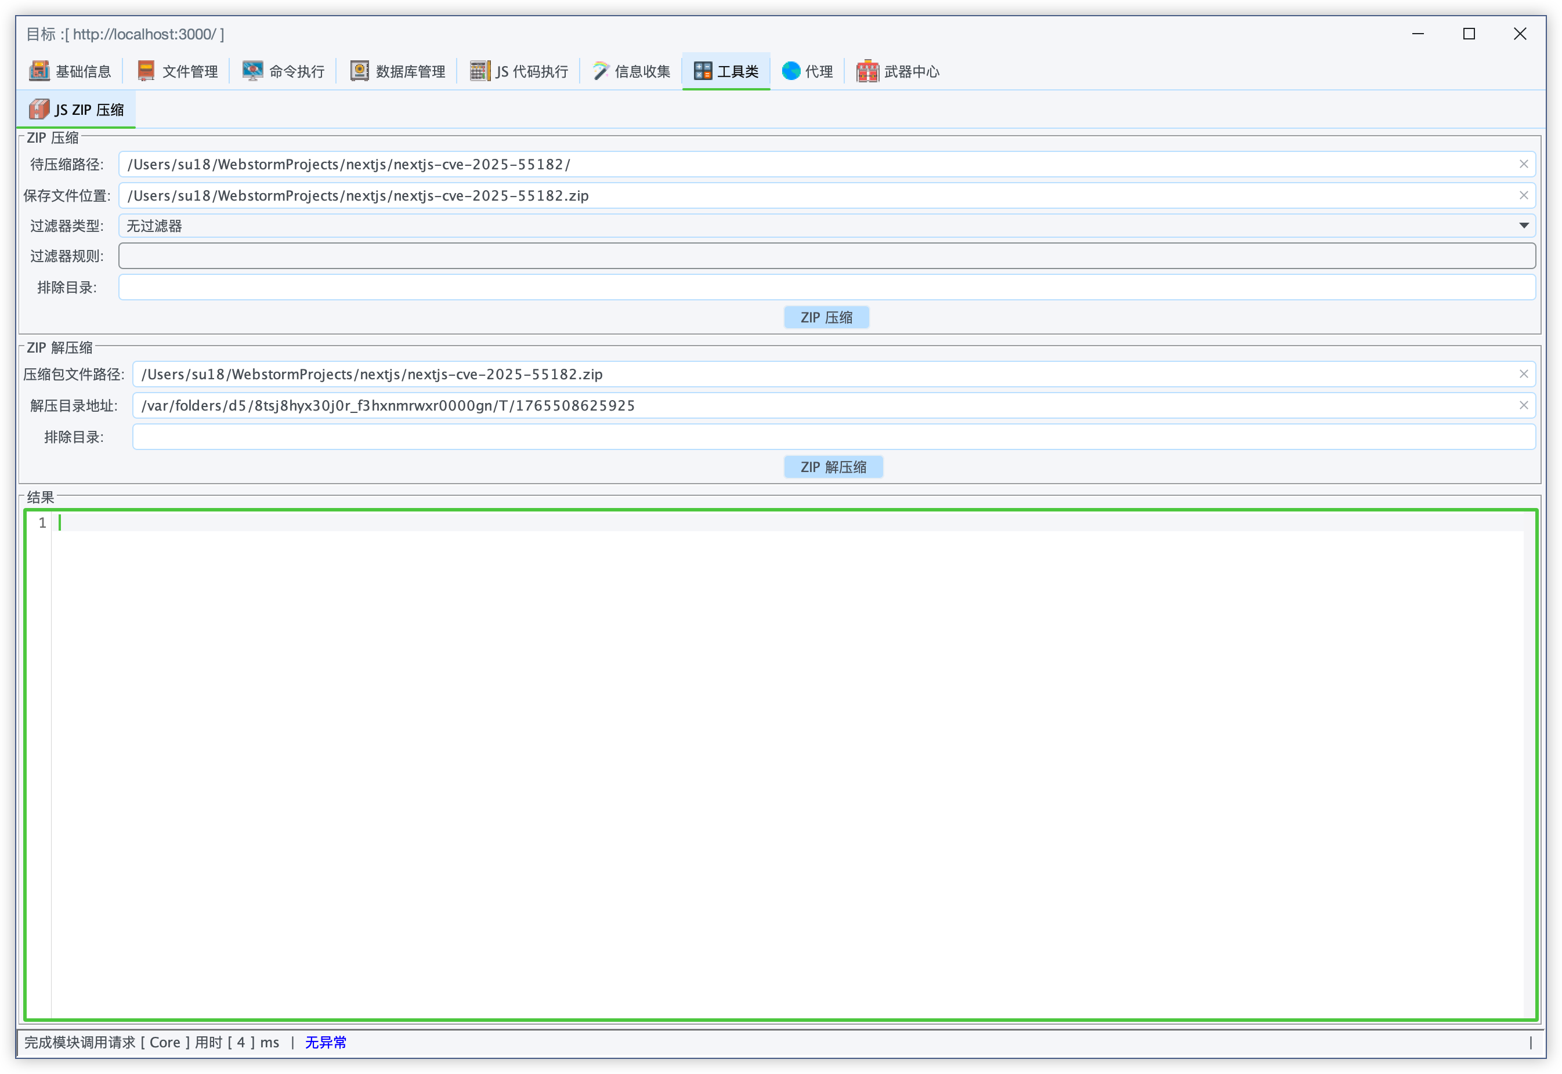Click the JS ZIP 压缩 box icon
This screenshot has width=1562, height=1074.
pyautogui.click(x=39, y=109)
